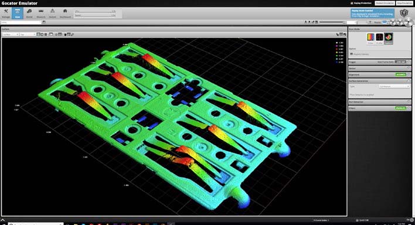The width and height of the screenshot is (415, 225).
Task: Switch to the Model page icon
Action: (x=29, y=13)
